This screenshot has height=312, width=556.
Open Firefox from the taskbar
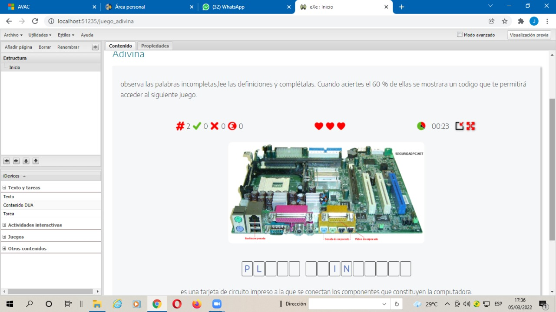point(197,304)
